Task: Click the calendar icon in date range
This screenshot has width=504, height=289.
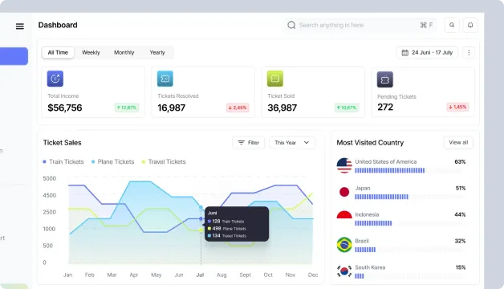Action: click(x=405, y=52)
